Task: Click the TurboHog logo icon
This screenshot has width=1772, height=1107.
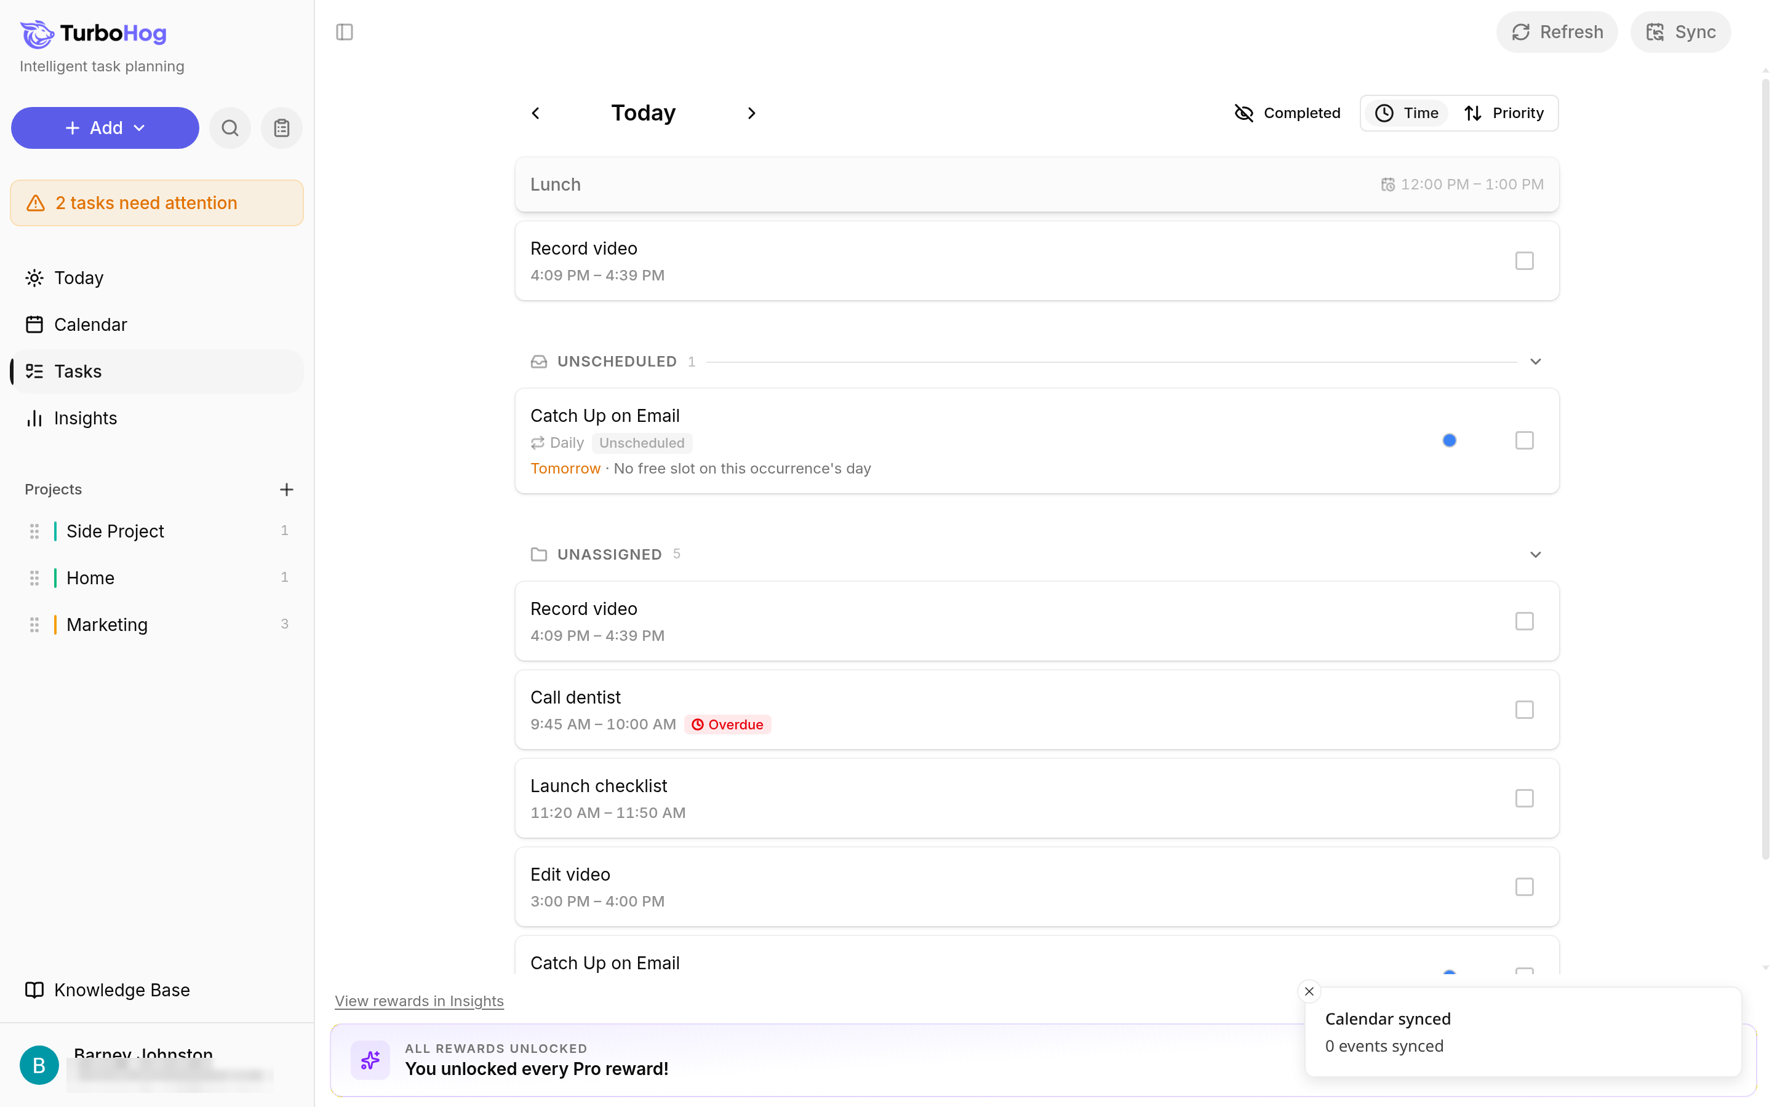Action: [x=37, y=34]
